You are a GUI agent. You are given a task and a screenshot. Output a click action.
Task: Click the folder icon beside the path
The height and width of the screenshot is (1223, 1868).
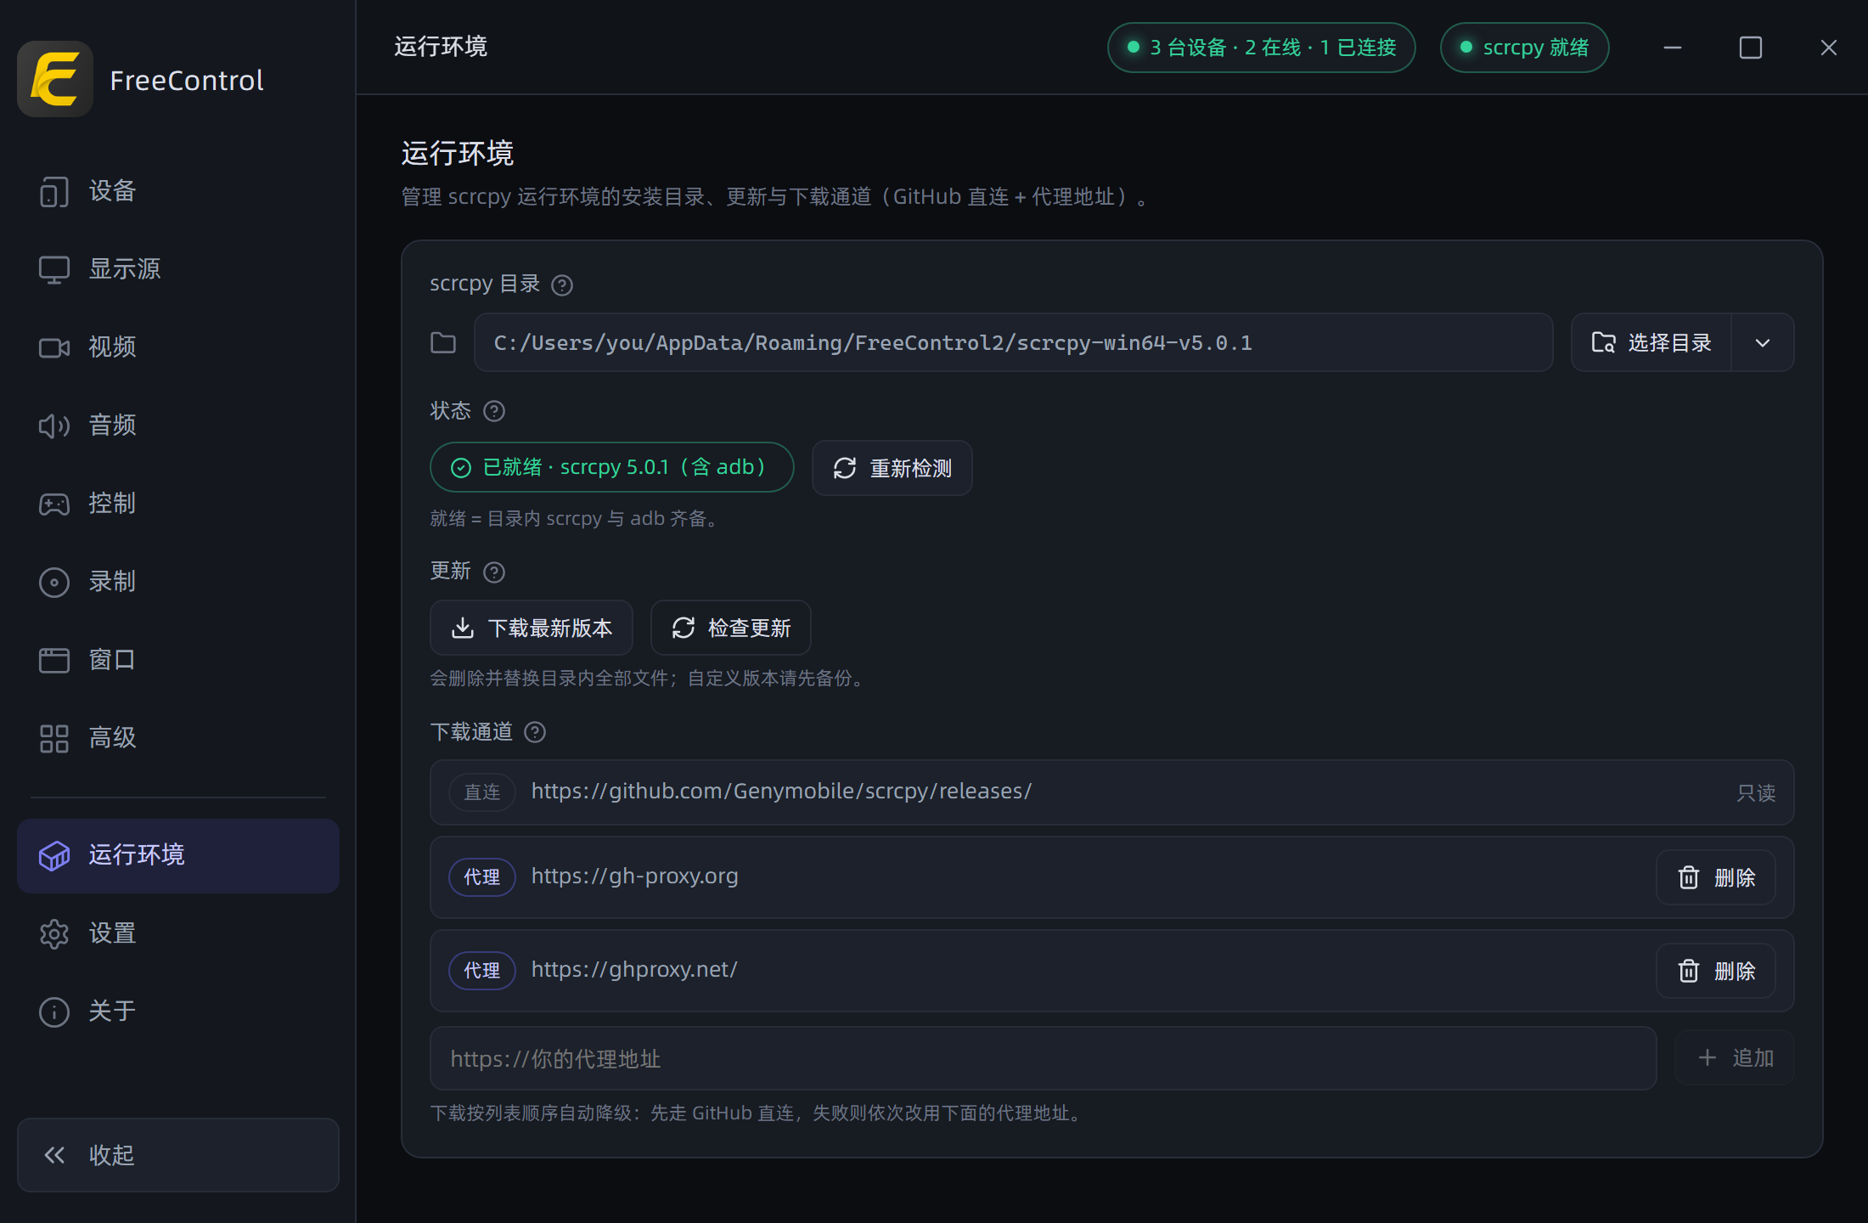[443, 343]
